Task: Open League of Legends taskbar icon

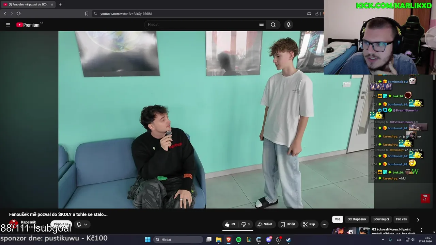Action: pyautogui.click(x=249, y=240)
